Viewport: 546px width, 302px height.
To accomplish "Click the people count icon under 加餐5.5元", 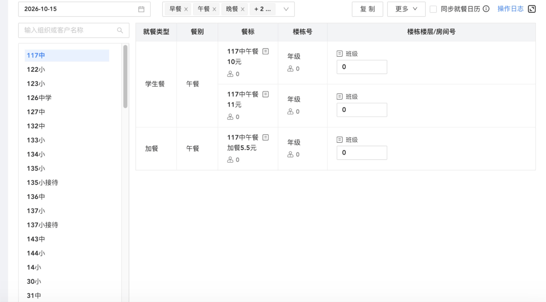I will 230,160.
